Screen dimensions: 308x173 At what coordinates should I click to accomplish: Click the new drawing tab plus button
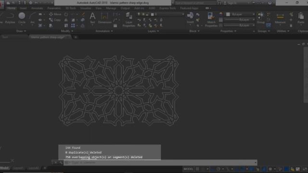[x=76, y=37]
